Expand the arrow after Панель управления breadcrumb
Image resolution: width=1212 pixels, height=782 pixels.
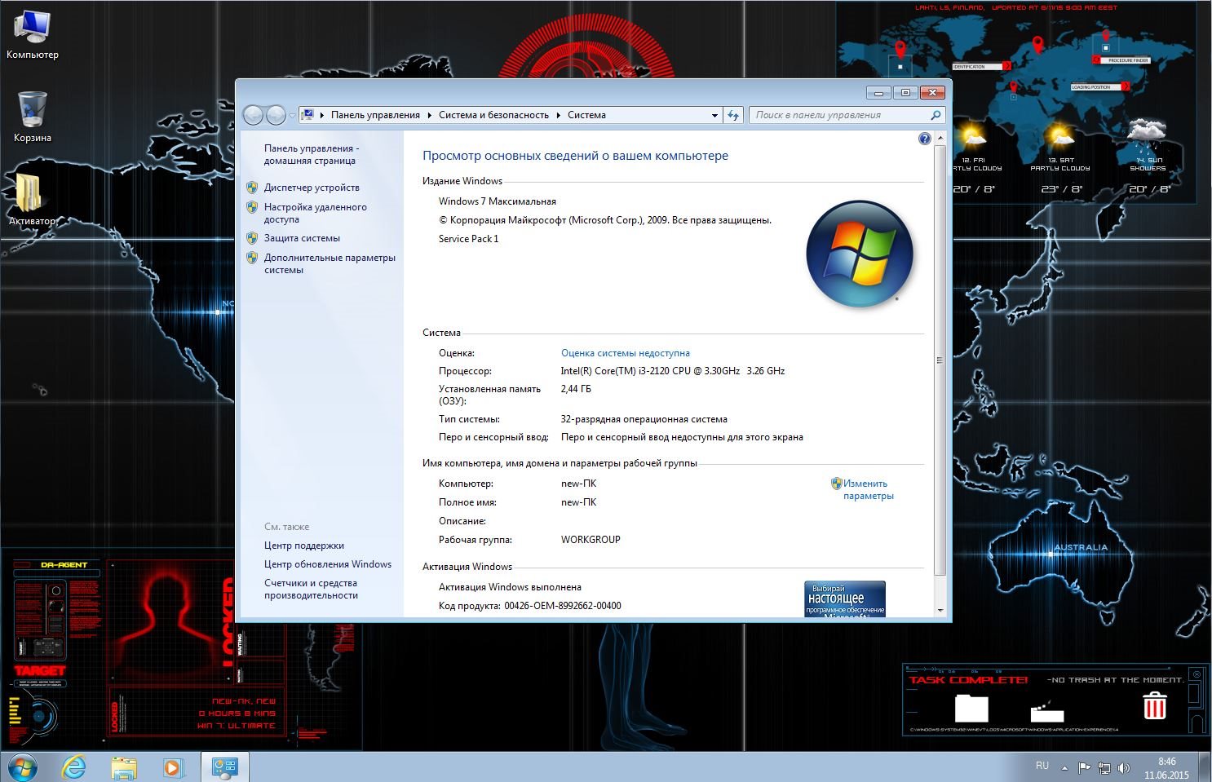click(x=430, y=115)
